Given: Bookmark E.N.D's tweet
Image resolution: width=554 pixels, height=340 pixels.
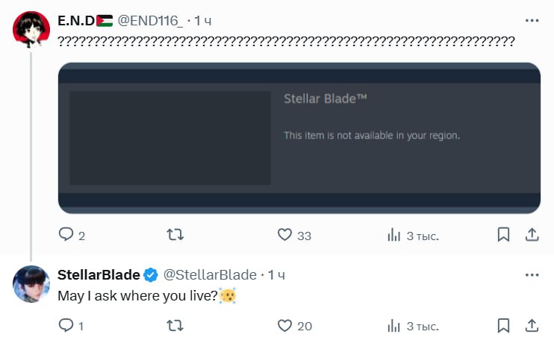Looking at the screenshot, I should pyautogui.click(x=504, y=236).
